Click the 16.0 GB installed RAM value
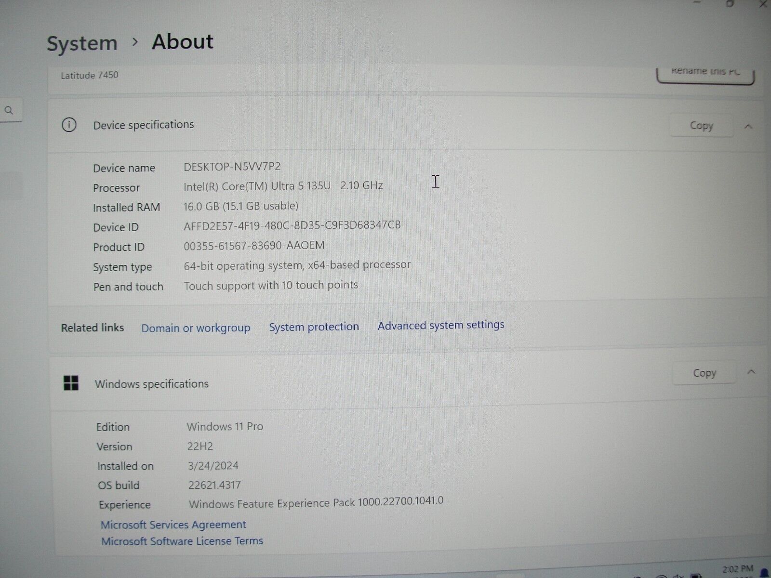Viewport: 771px width, 578px height. click(240, 206)
